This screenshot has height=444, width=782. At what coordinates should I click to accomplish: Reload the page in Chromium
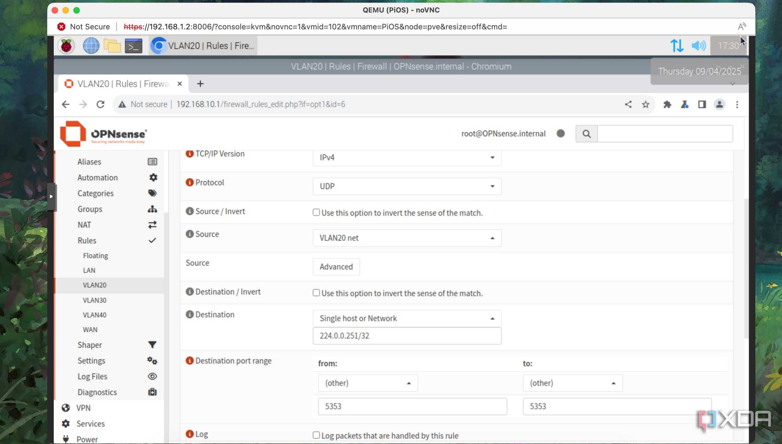click(x=100, y=104)
